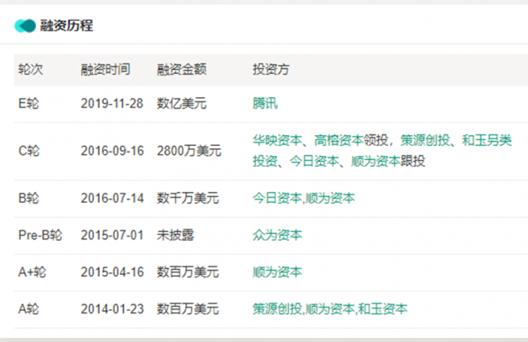This screenshot has width=528, height=342.
Task: Click the amount 数千万美元
Action: tap(188, 198)
